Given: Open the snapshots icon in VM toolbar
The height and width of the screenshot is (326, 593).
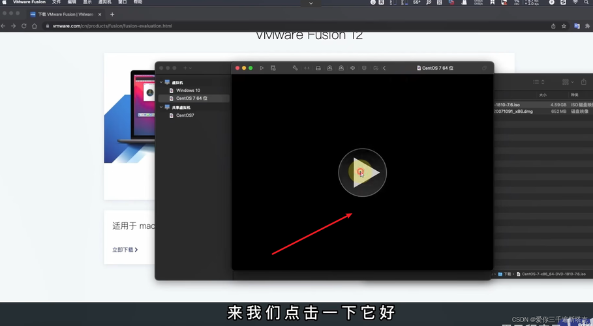Looking at the screenshot, I should pyautogui.click(x=273, y=68).
